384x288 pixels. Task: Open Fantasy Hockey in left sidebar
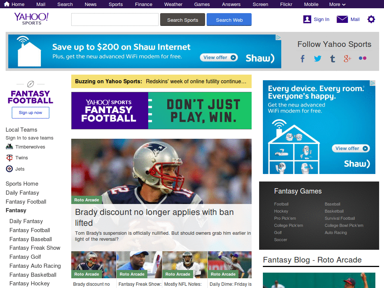(29, 283)
